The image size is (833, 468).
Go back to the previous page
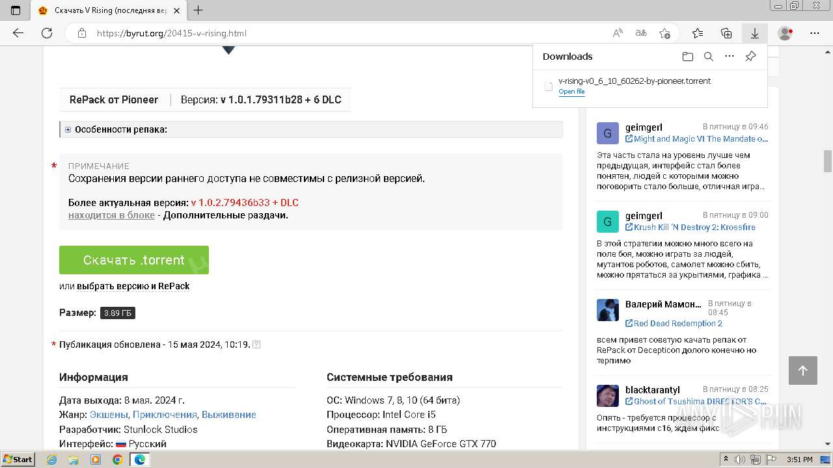click(x=18, y=33)
